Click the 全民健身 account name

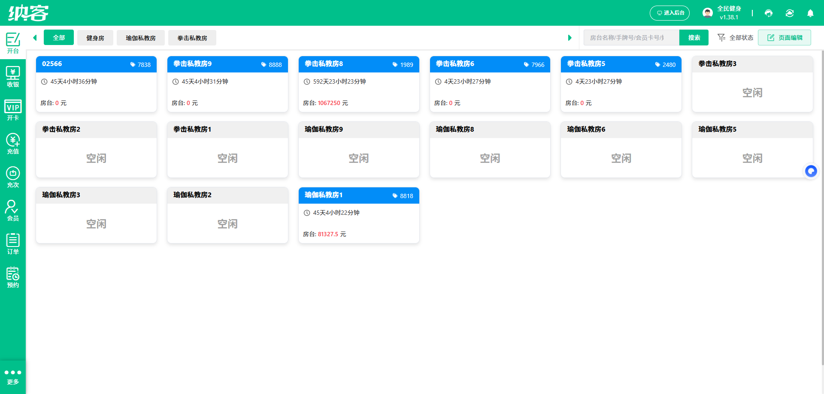(729, 9)
